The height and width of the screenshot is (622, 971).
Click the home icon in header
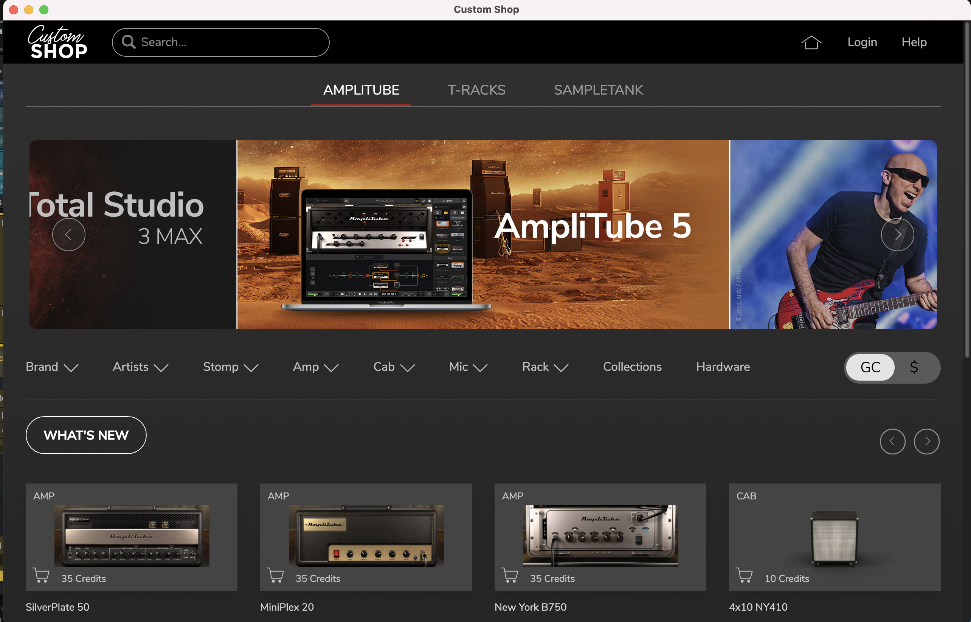811,42
